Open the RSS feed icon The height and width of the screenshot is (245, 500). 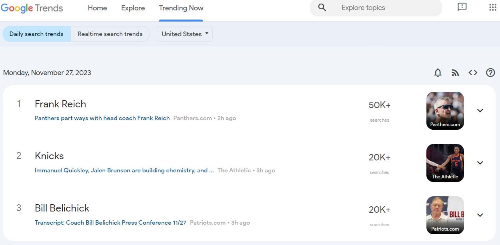coord(455,73)
